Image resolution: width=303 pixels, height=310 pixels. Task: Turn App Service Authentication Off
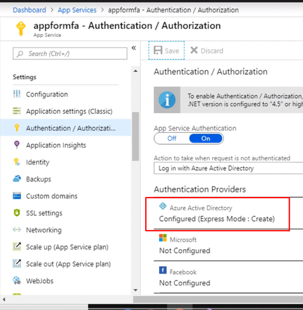pos(172,139)
